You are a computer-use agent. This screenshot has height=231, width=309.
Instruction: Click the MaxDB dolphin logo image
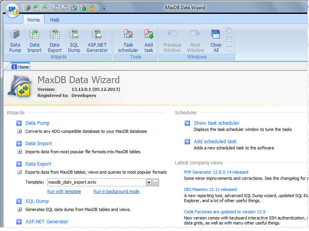(x=20, y=86)
